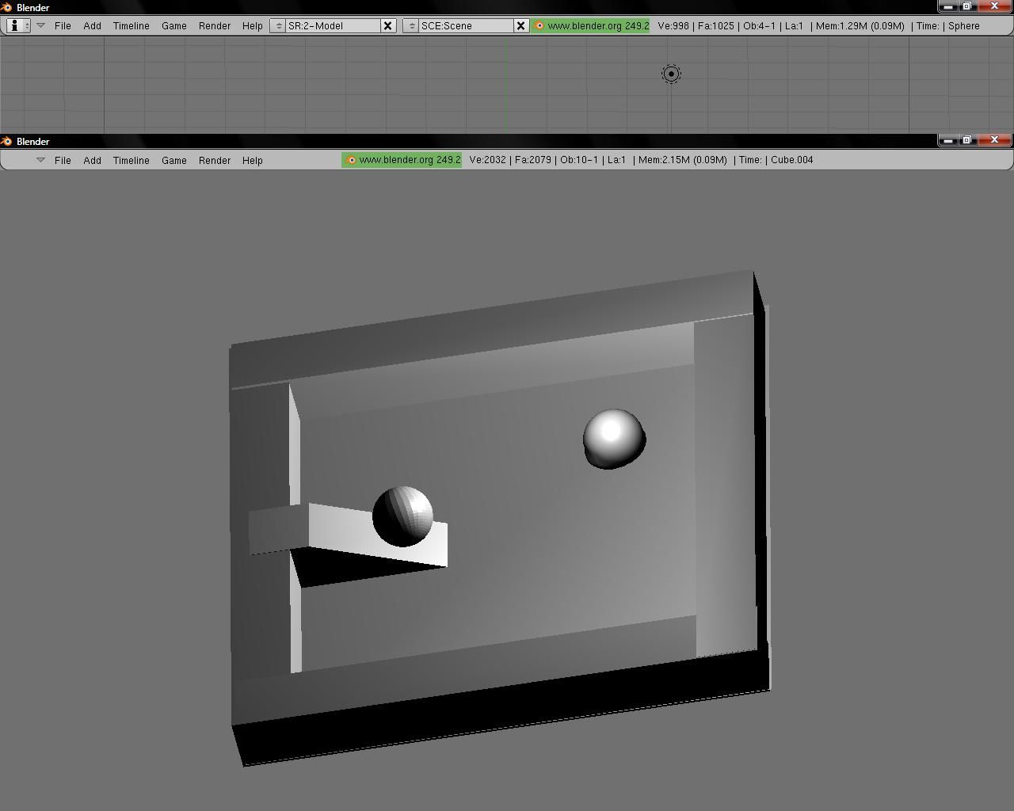
Task: Click the Info editor type icon
Action: [13, 25]
